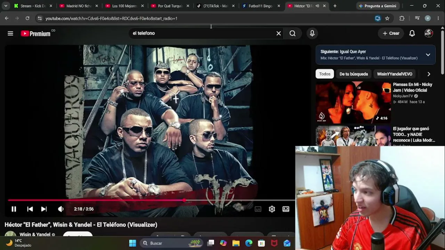Go to YouTube Premium home logo
Screen dimensions: 445x250
(x=36, y=33)
